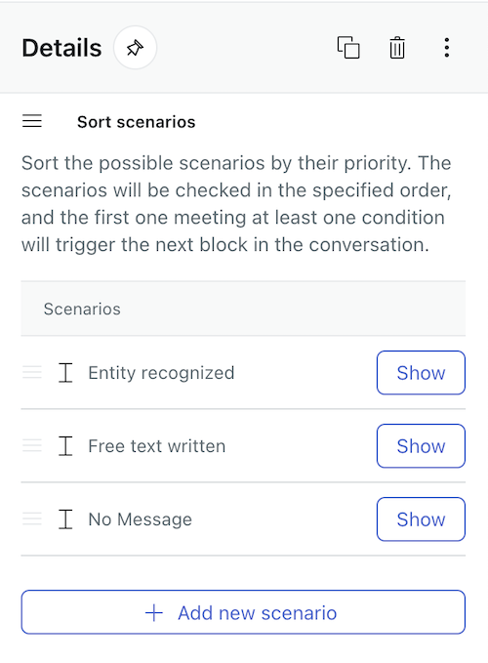Click the hamburger icon beside Sort scenarios
The width and height of the screenshot is (488, 663).
32,121
